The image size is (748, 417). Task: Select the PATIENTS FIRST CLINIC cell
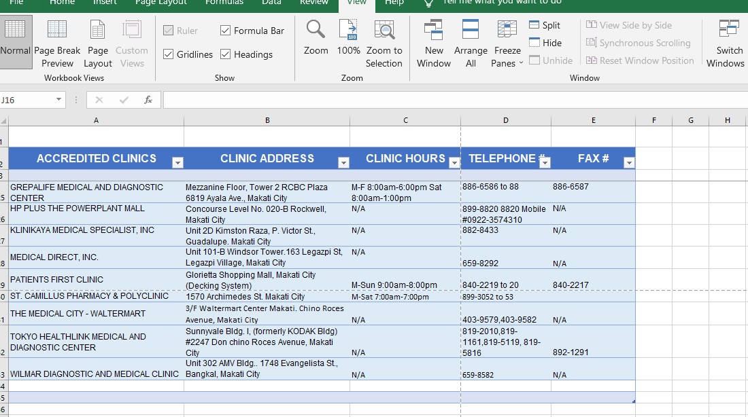(96, 279)
